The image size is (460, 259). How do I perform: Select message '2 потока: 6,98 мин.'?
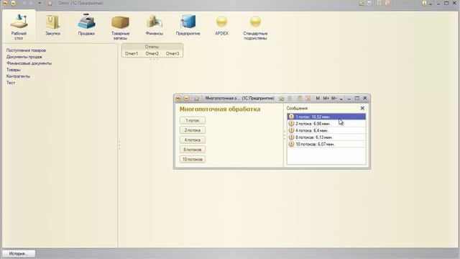click(326, 124)
